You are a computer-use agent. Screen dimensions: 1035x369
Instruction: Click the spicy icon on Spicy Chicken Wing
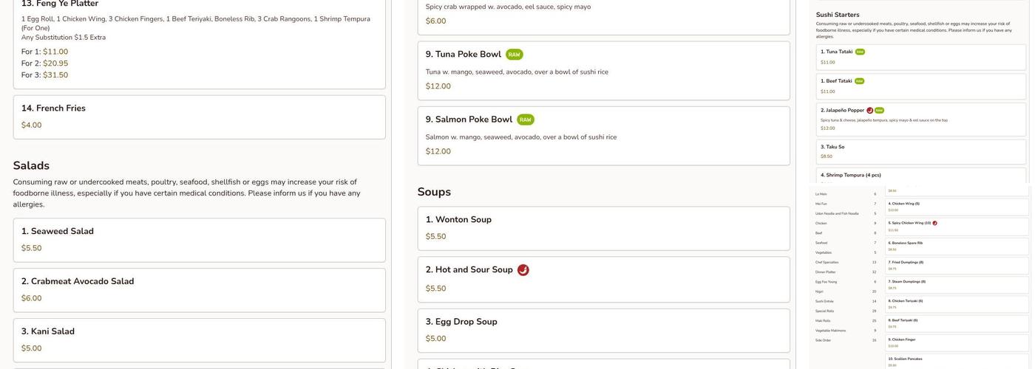pos(934,223)
